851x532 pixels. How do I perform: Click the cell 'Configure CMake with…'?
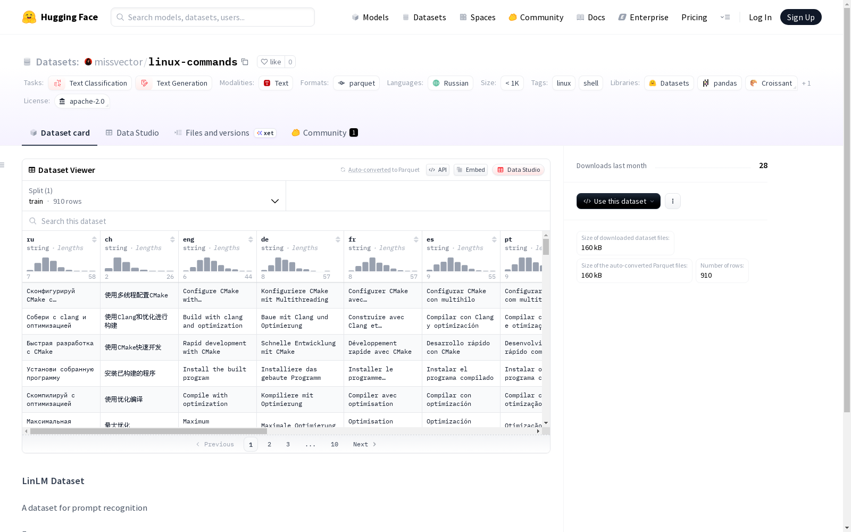pyautogui.click(x=218, y=295)
